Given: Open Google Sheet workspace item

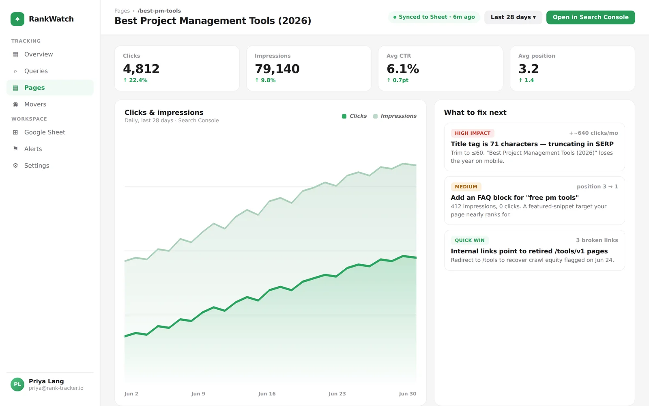Looking at the screenshot, I should coord(50,132).
